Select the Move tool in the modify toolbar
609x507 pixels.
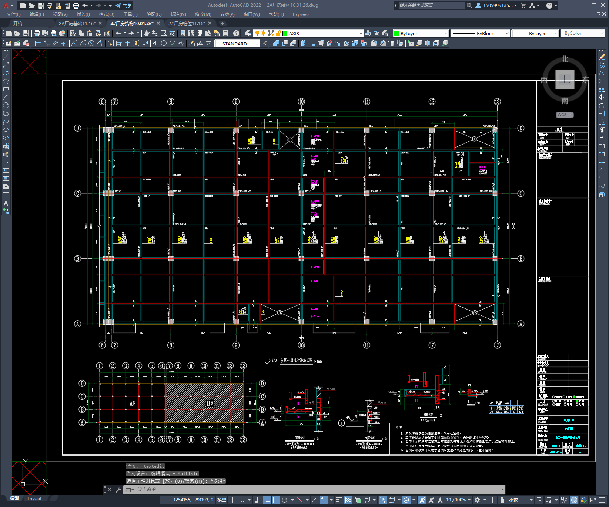point(602,97)
